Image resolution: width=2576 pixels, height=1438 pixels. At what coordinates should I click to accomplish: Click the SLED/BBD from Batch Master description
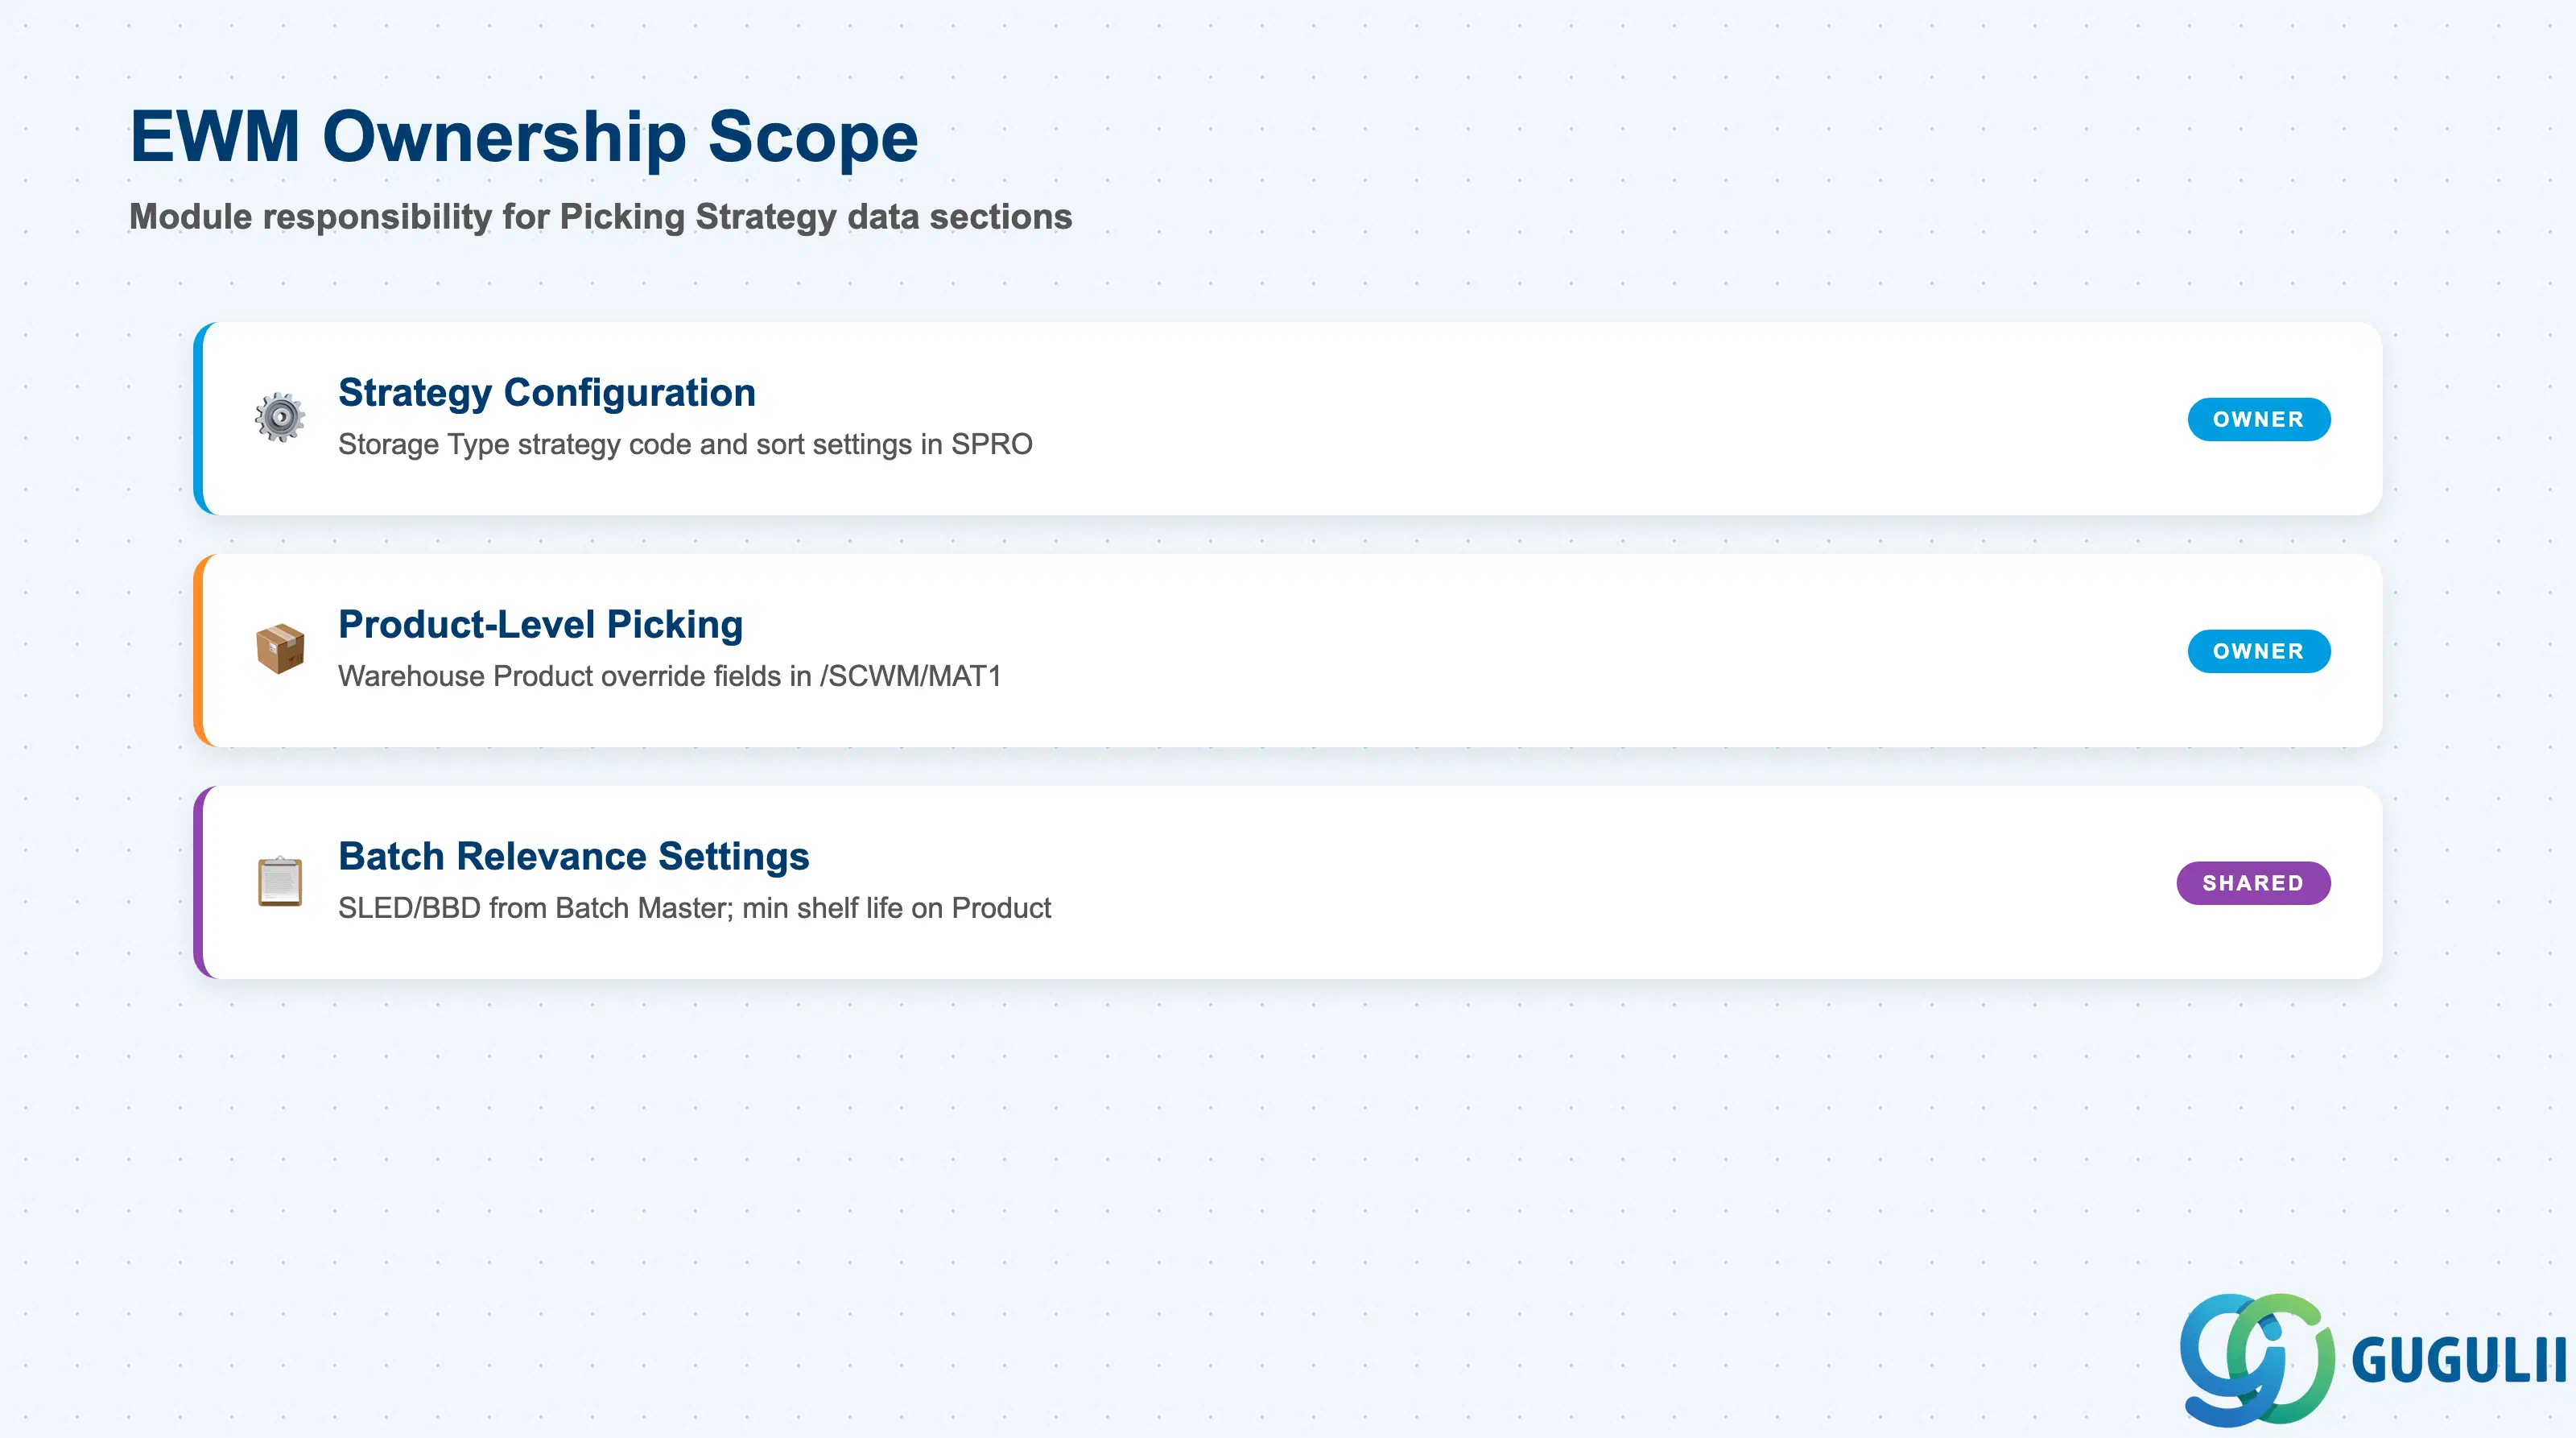click(x=694, y=908)
